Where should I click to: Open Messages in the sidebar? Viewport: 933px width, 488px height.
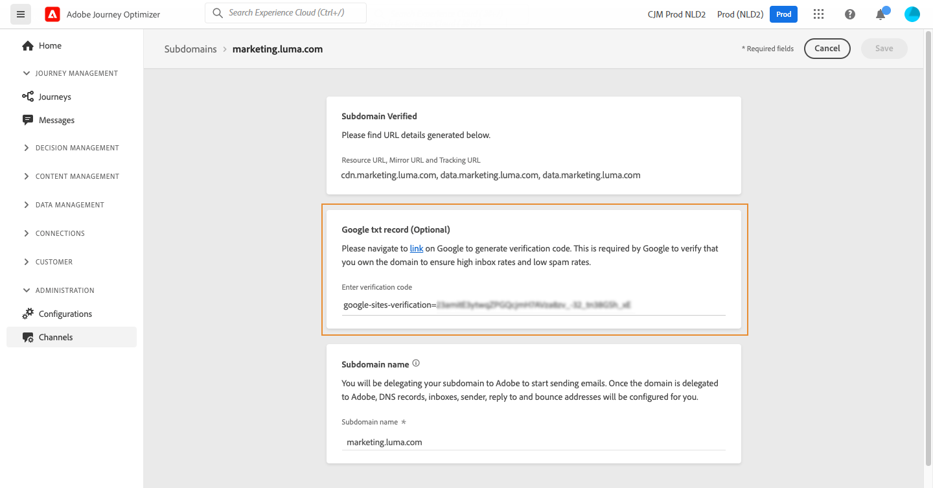tap(56, 120)
